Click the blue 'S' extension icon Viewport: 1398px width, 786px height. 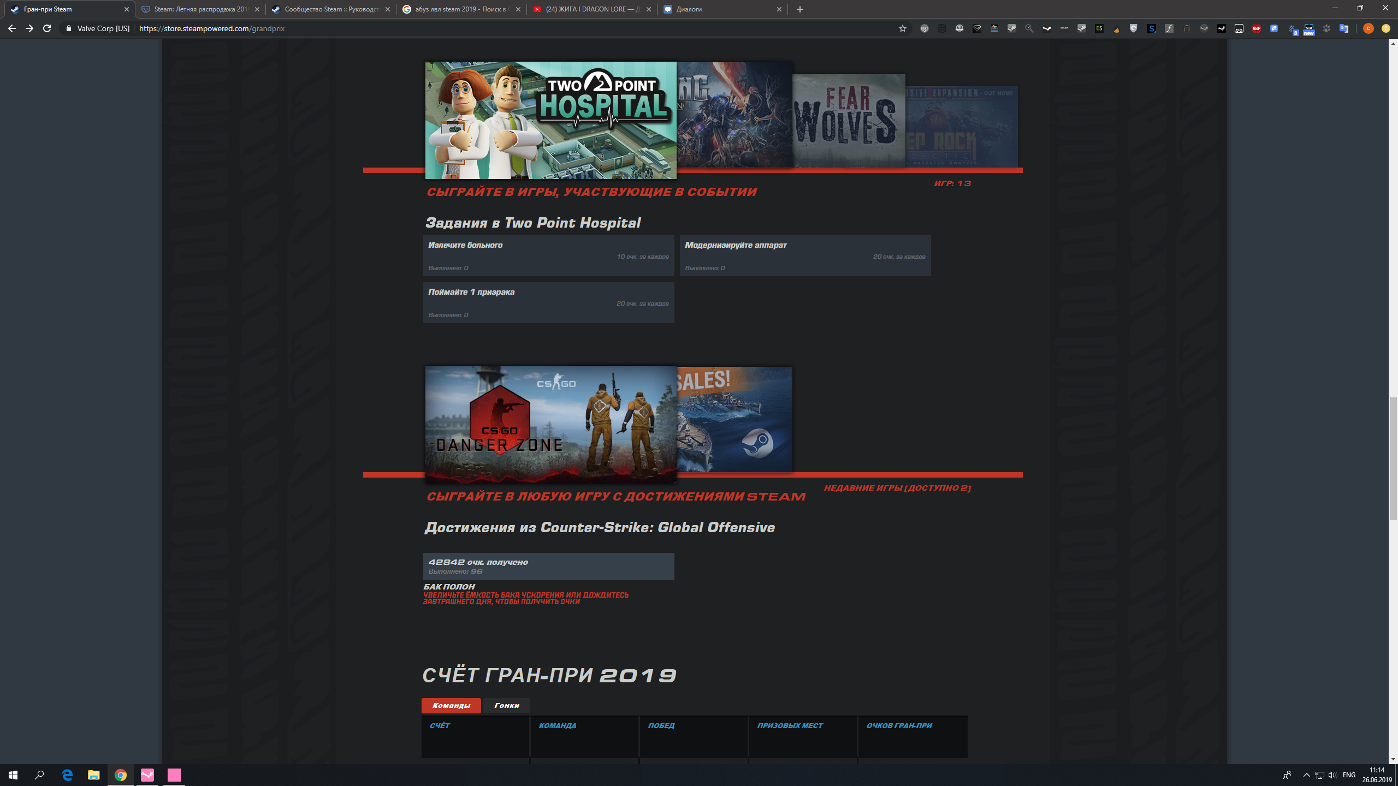pos(1152,28)
